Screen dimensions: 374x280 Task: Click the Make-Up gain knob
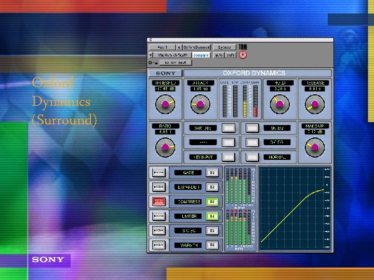pyautogui.click(x=315, y=147)
